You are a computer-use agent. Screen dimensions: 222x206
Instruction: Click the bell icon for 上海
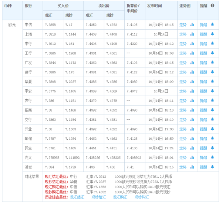212,34
